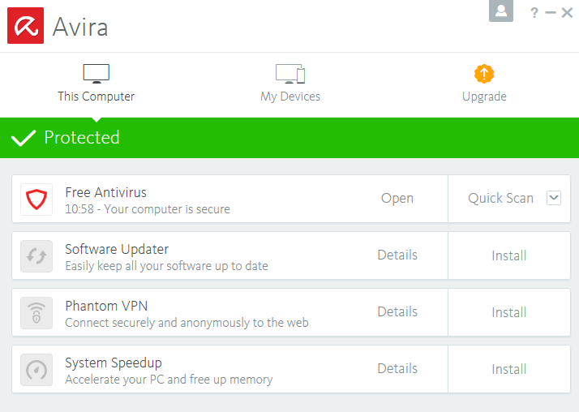Expand the Quick Scan dropdown arrow
This screenshot has width=579, height=412.
click(554, 197)
